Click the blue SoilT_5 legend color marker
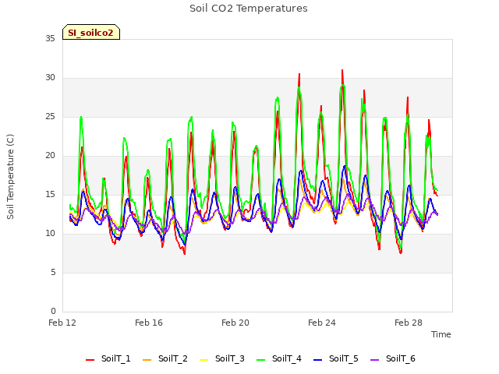The image size is (499, 374). (318, 360)
